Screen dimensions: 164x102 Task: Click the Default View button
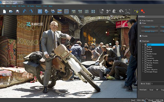(150, 27)
